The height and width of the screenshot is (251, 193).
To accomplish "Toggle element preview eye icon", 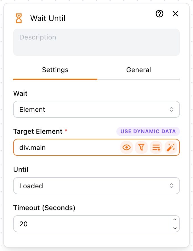I will [126, 147].
